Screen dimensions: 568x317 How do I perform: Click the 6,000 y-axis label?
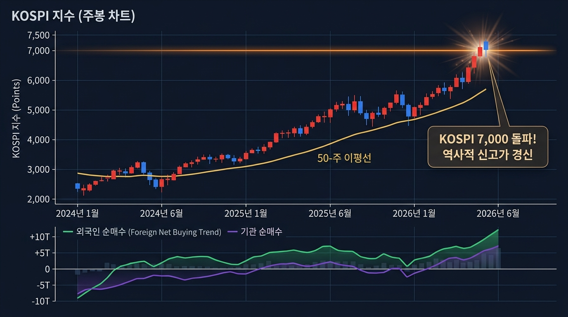[38, 80]
